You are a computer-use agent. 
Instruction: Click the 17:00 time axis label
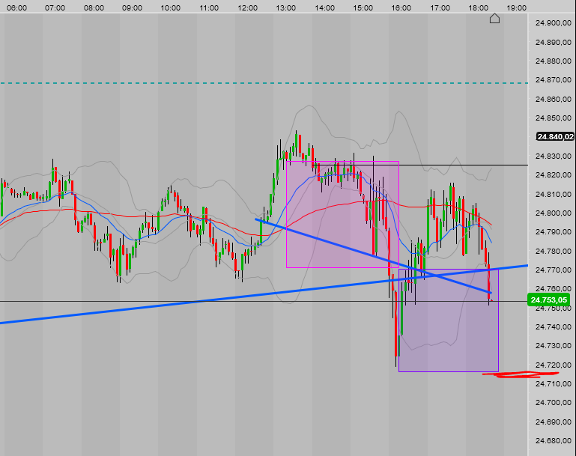click(x=440, y=7)
